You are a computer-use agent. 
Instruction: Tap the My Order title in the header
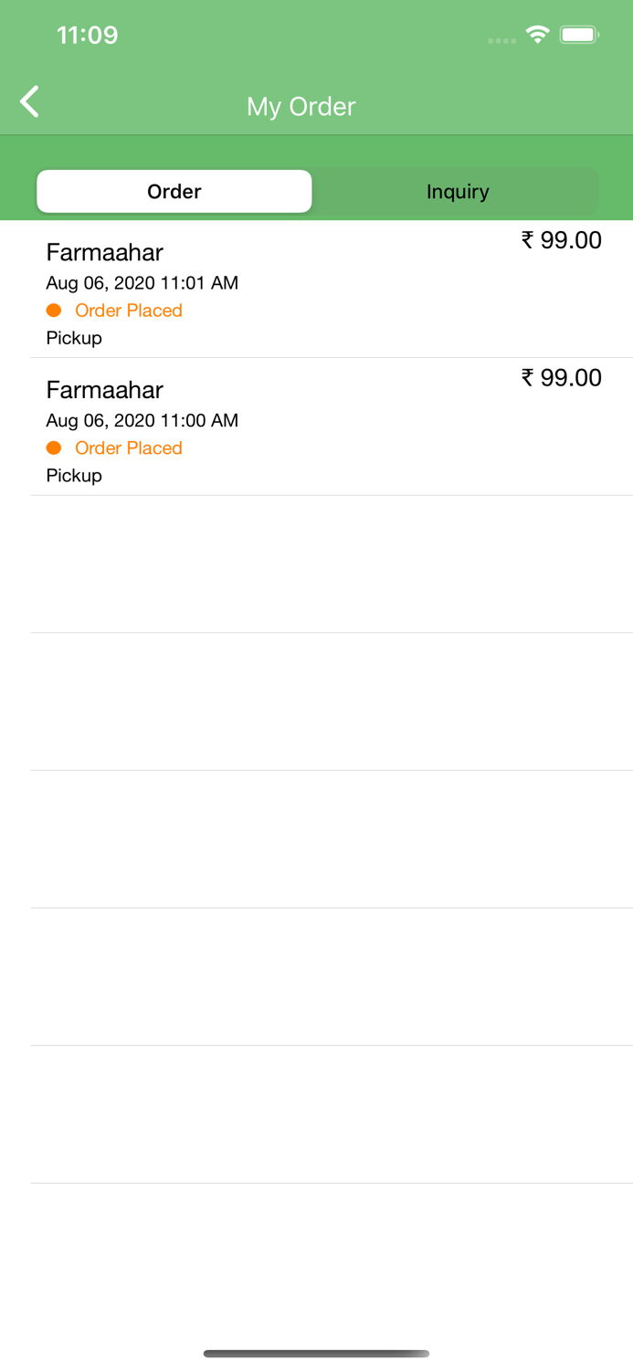tap(301, 107)
